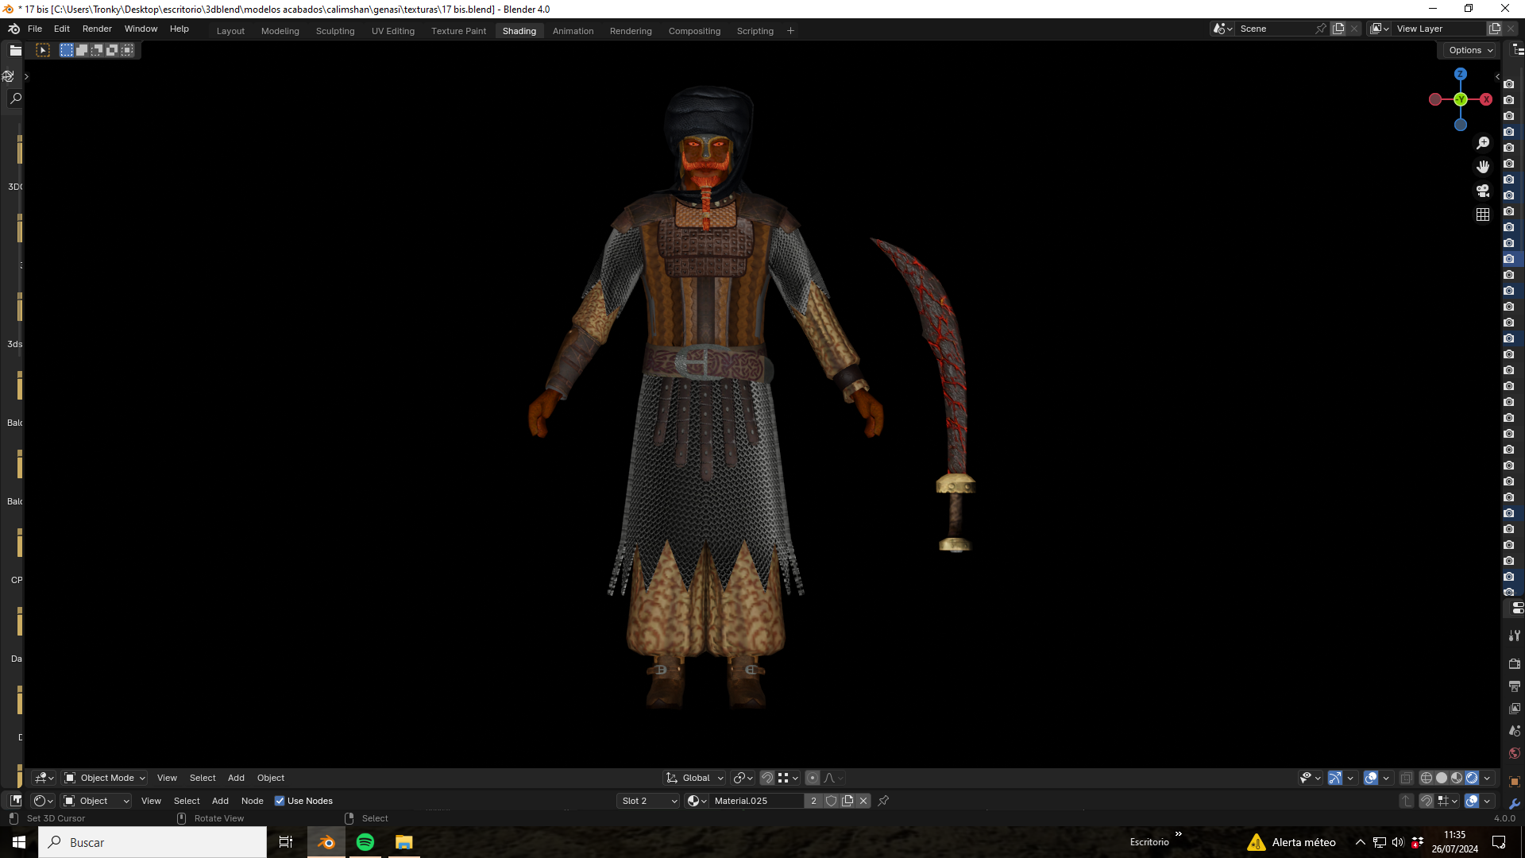Screen dimensions: 1525x858
Task: Uncheck the Use Nodes checkbox
Action: pos(280,801)
